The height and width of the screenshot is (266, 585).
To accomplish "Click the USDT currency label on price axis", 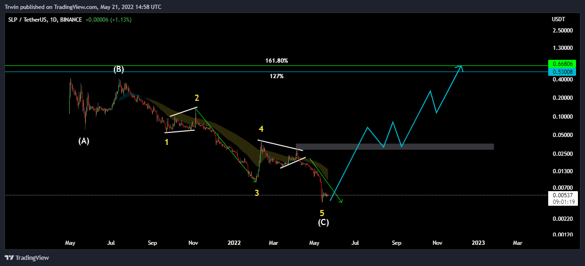I will coord(558,19).
